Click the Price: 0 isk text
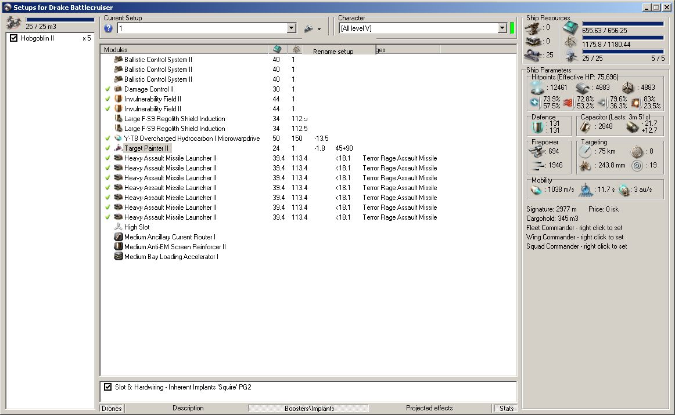This screenshot has width=675, height=415. coord(604,209)
